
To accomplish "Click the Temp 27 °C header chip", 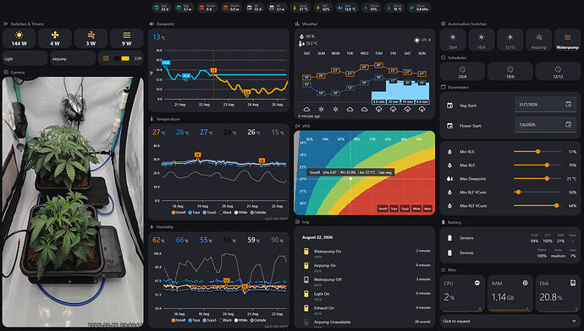I will click(300, 8).
